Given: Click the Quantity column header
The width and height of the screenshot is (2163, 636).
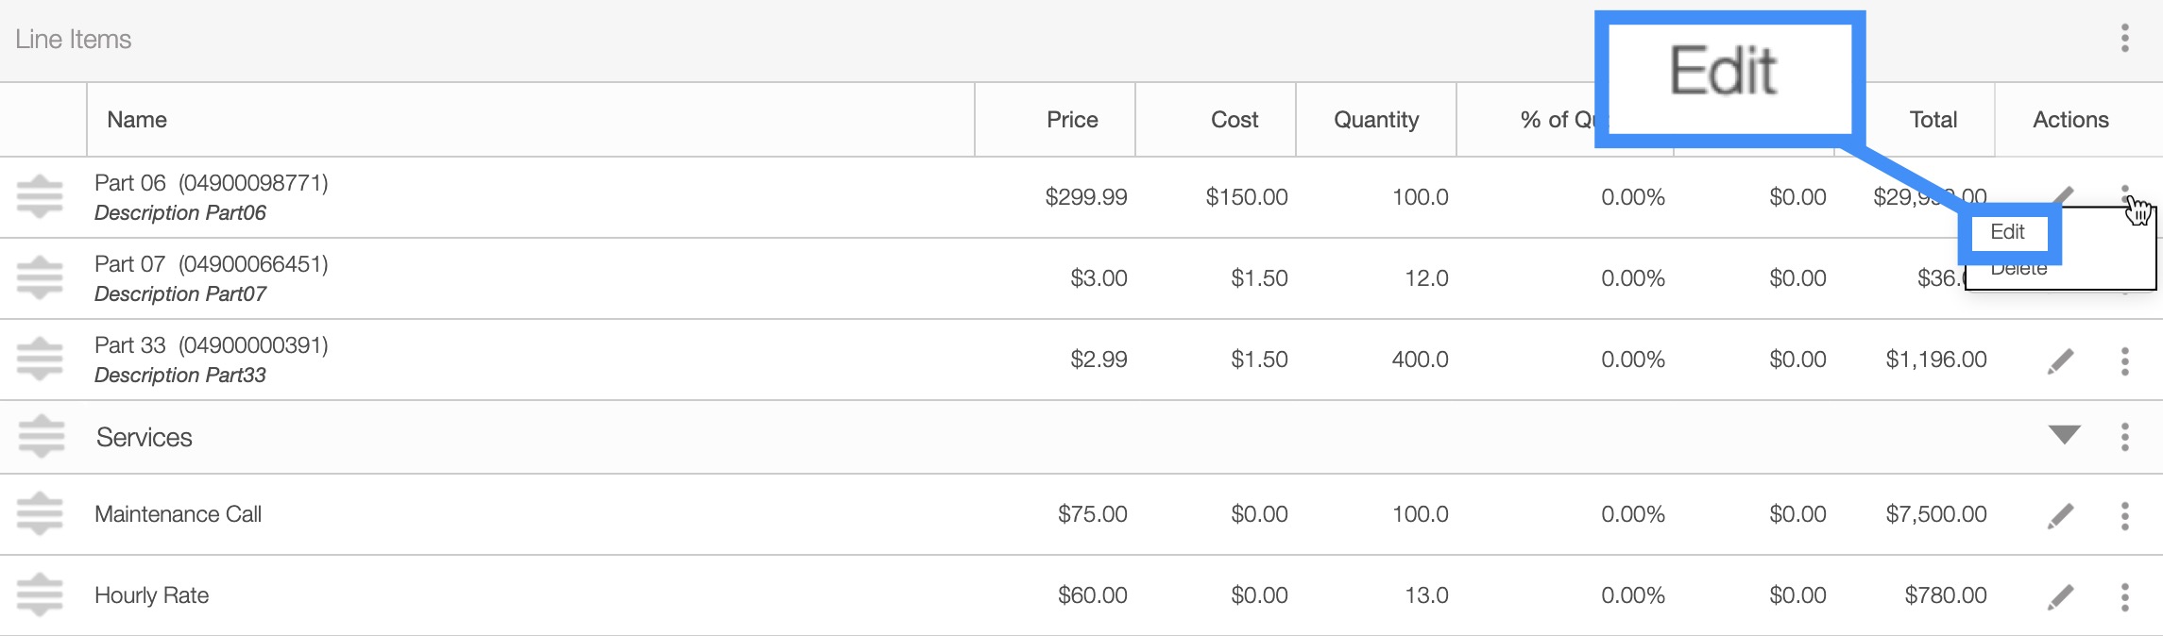Looking at the screenshot, I should pyautogui.click(x=1375, y=120).
